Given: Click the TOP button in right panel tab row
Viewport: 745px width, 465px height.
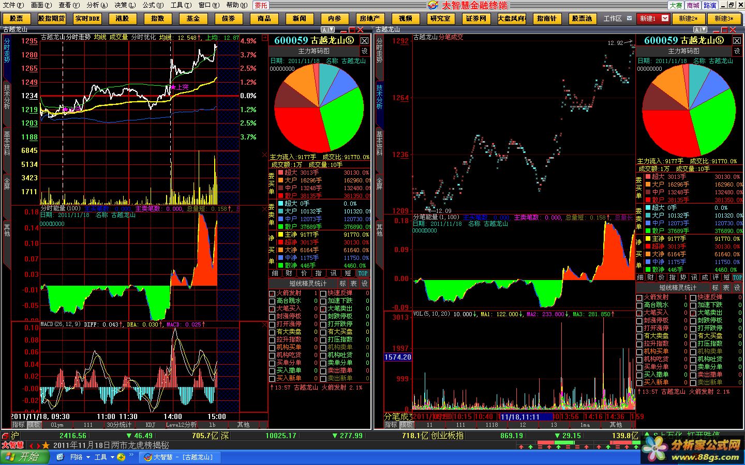Looking at the screenshot, I should click(x=737, y=277).
